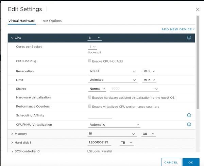The width and height of the screenshot is (204, 166).
Task: Open the CPU count dropdown
Action: click(x=95, y=38)
